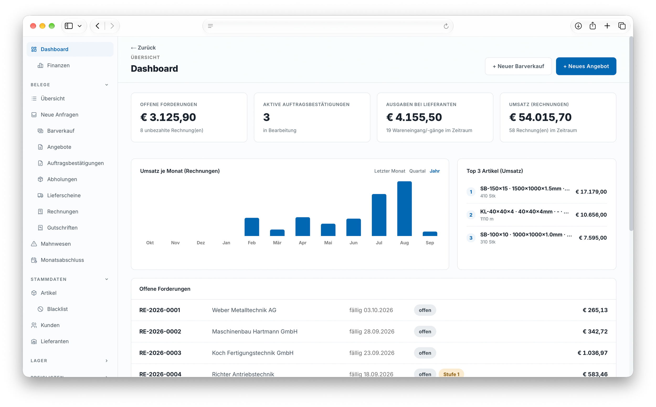
Task: Open Monatsabschluss in sidebar
Action: click(x=70, y=260)
